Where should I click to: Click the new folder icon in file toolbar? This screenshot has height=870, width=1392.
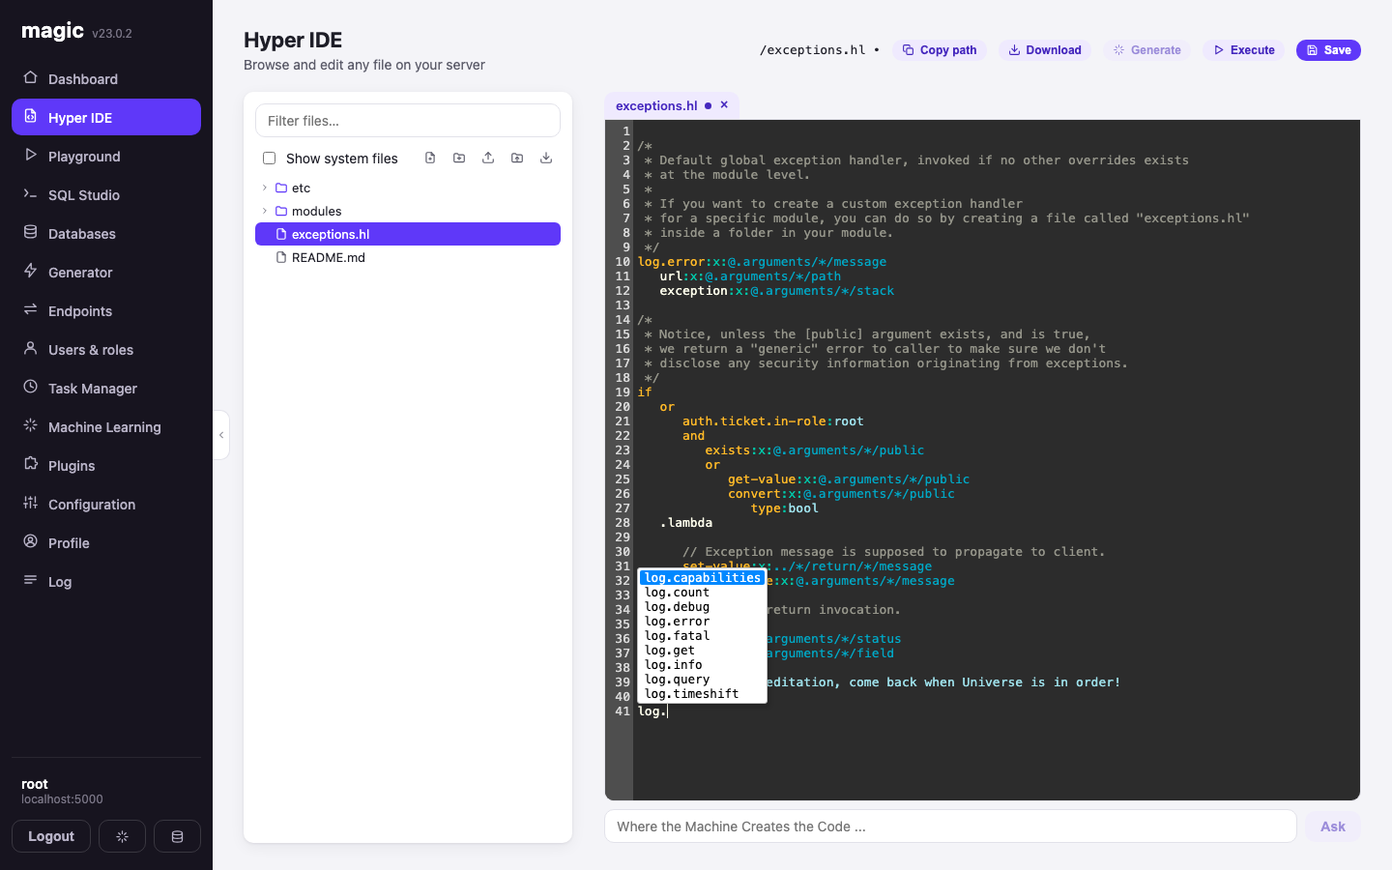[x=459, y=158]
